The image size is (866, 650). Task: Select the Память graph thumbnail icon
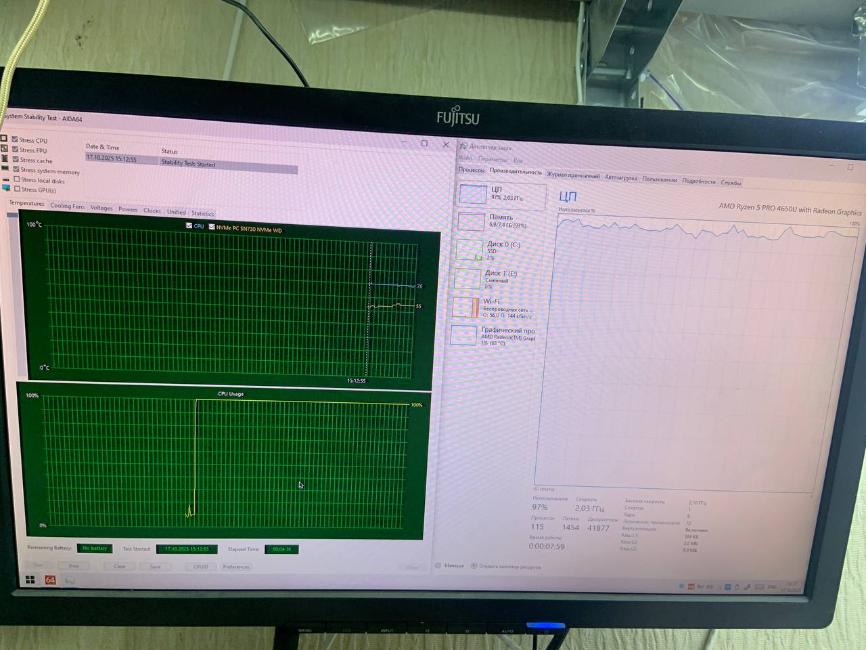click(471, 221)
